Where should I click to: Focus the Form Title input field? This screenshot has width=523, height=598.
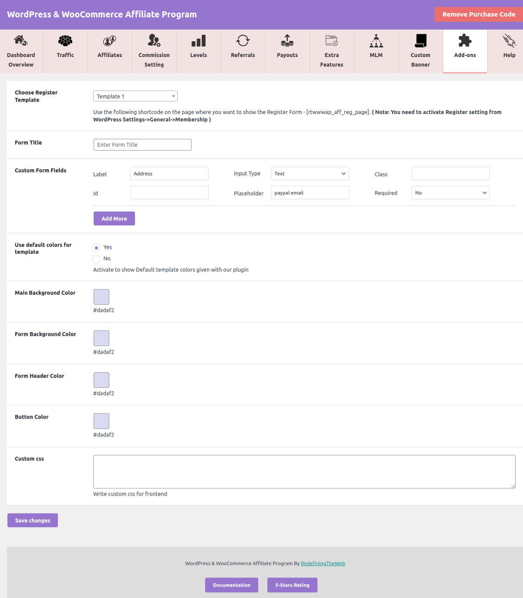[x=142, y=144]
